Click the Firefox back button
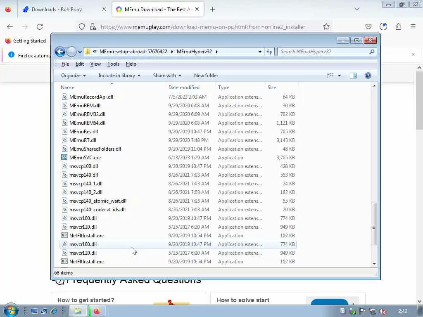The image size is (423, 317). [x=10, y=27]
